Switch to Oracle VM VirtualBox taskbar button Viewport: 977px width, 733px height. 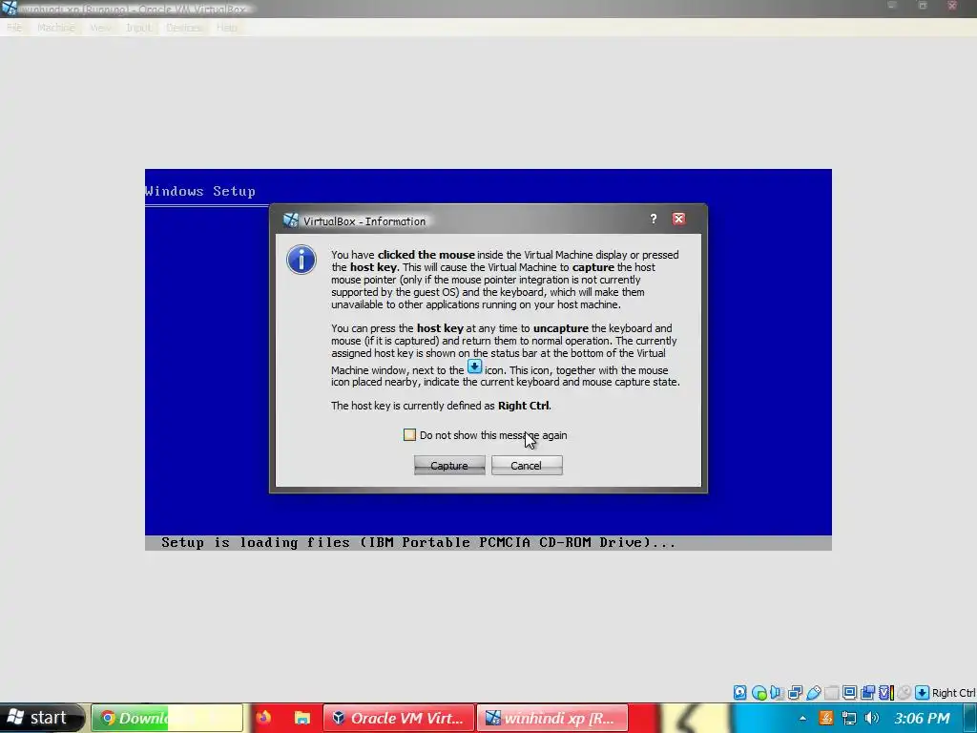pyautogui.click(x=399, y=718)
